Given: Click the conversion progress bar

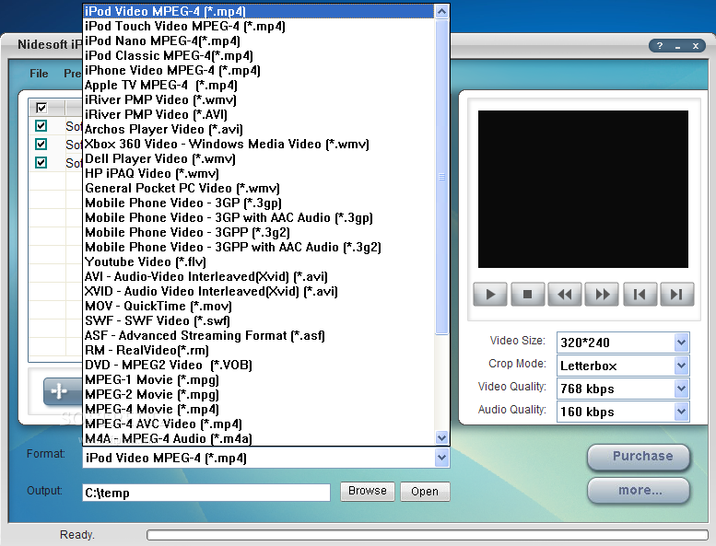Looking at the screenshot, I should click(x=428, y=535).
